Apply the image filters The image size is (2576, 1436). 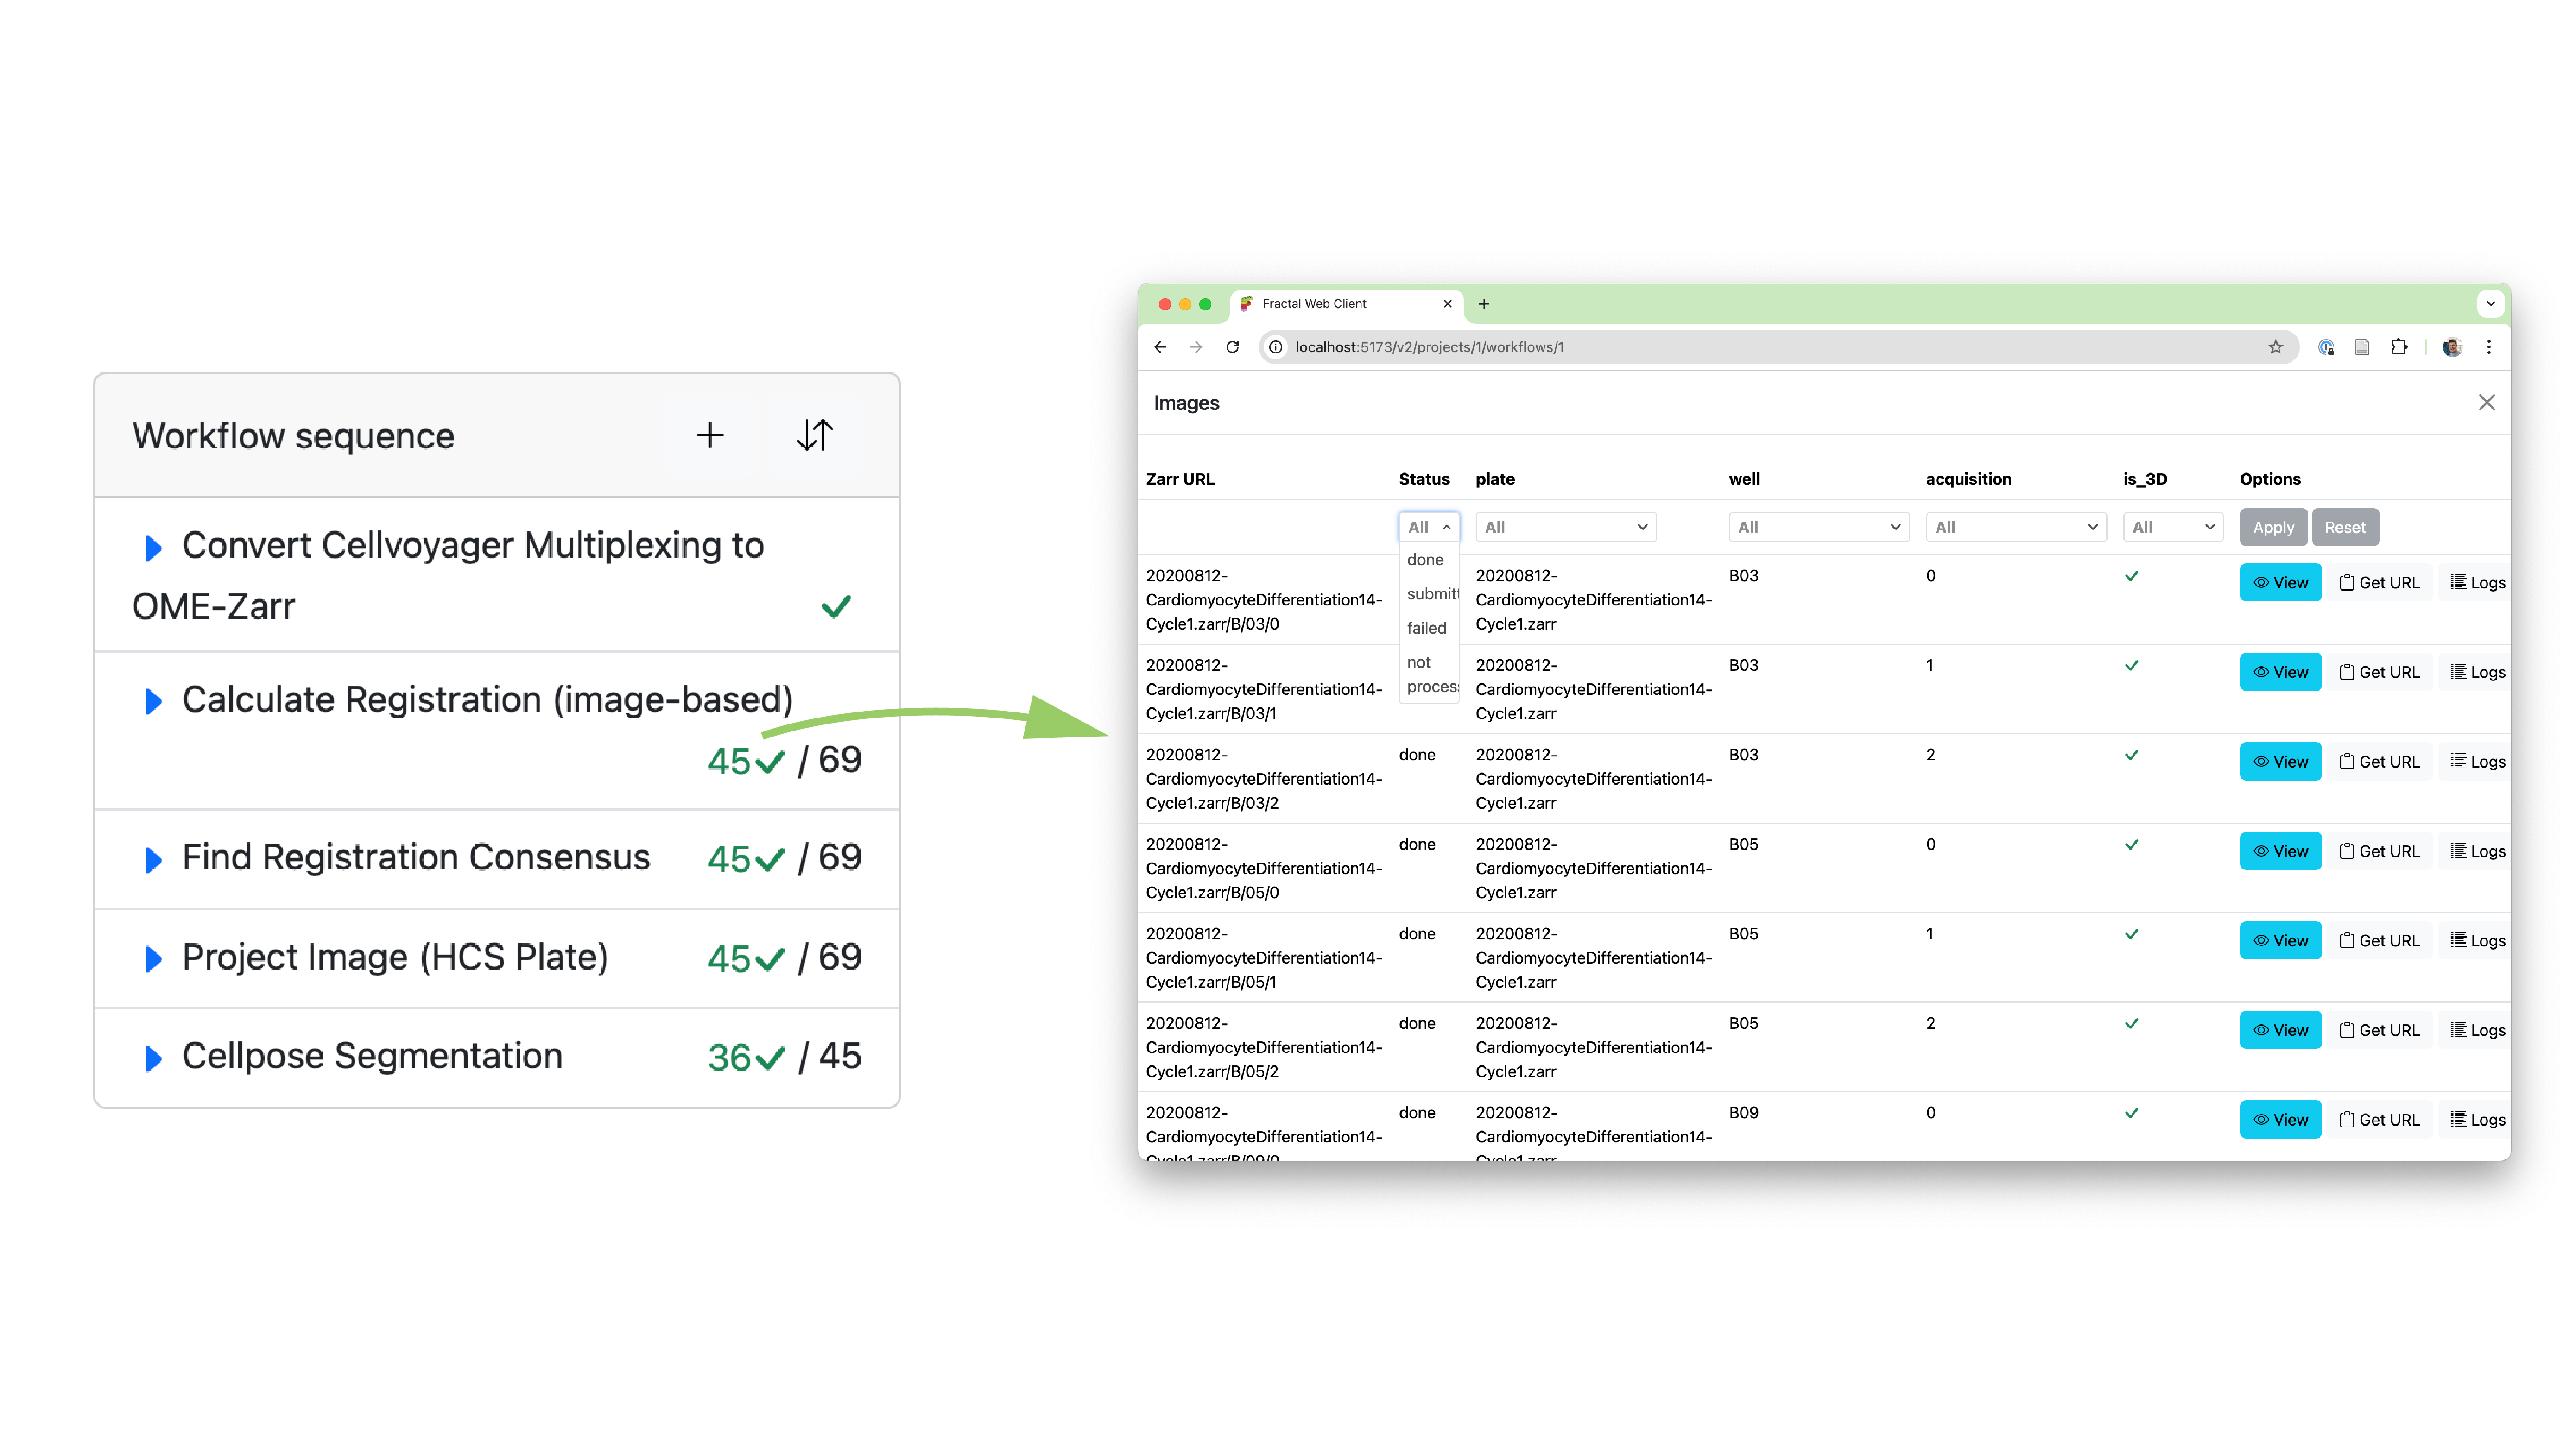click(x=2273, y=527)
